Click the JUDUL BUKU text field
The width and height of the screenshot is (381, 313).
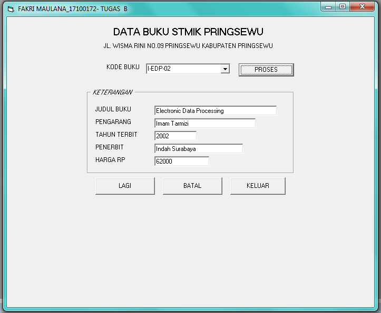(216, 110)
